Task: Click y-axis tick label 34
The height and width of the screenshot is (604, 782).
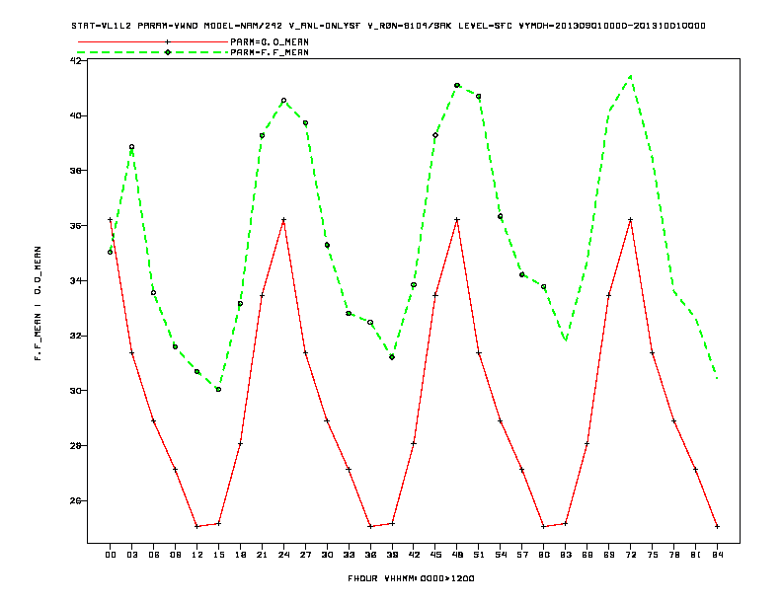Action: (x=75, y=280)
